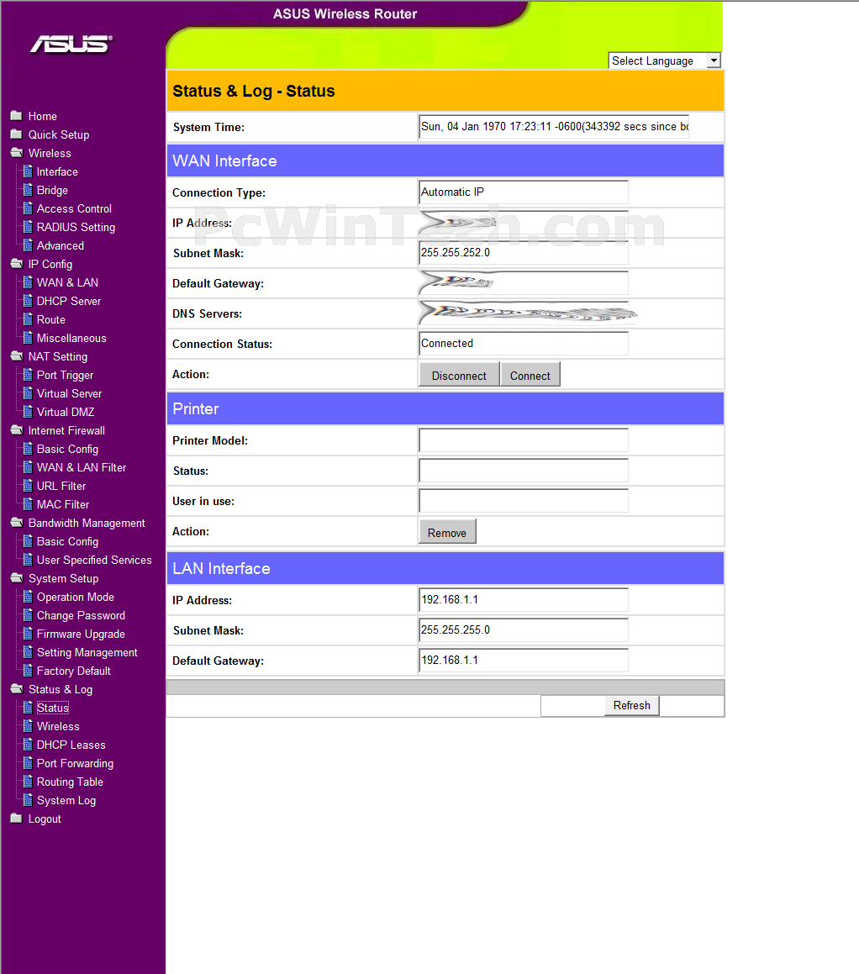Click the page icon beside RADIUS Setting
The width and height of the screenshot is (859, 974).
(x=28, y=227)
